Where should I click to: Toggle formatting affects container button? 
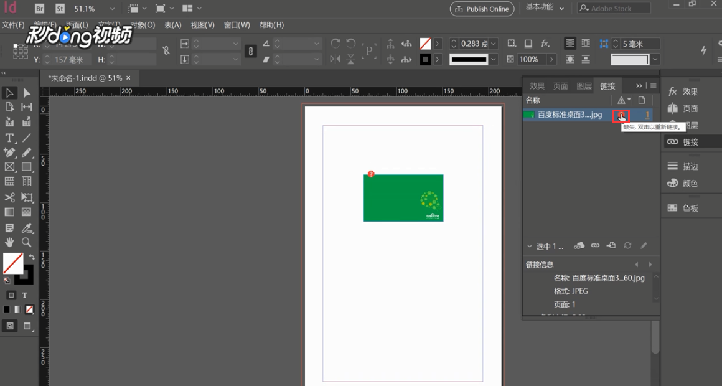[11, 295]
